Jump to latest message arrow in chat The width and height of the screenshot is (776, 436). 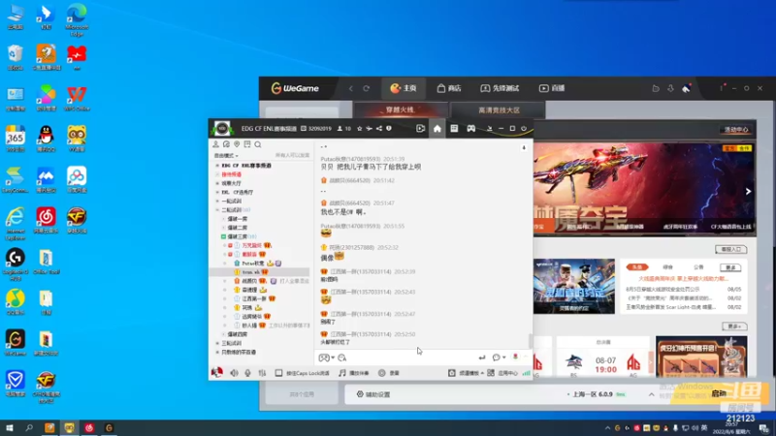click(524, 148)
